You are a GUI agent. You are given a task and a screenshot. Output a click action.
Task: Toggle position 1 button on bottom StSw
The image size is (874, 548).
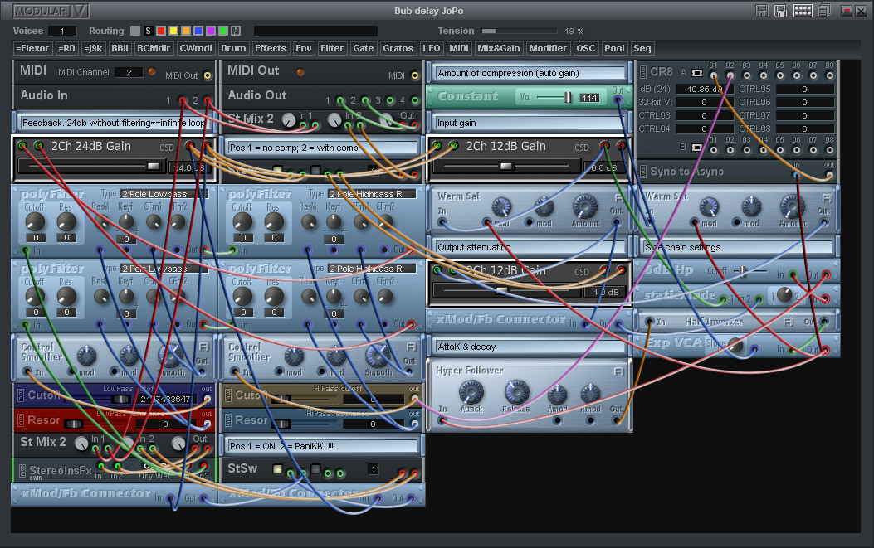point(277,469)
